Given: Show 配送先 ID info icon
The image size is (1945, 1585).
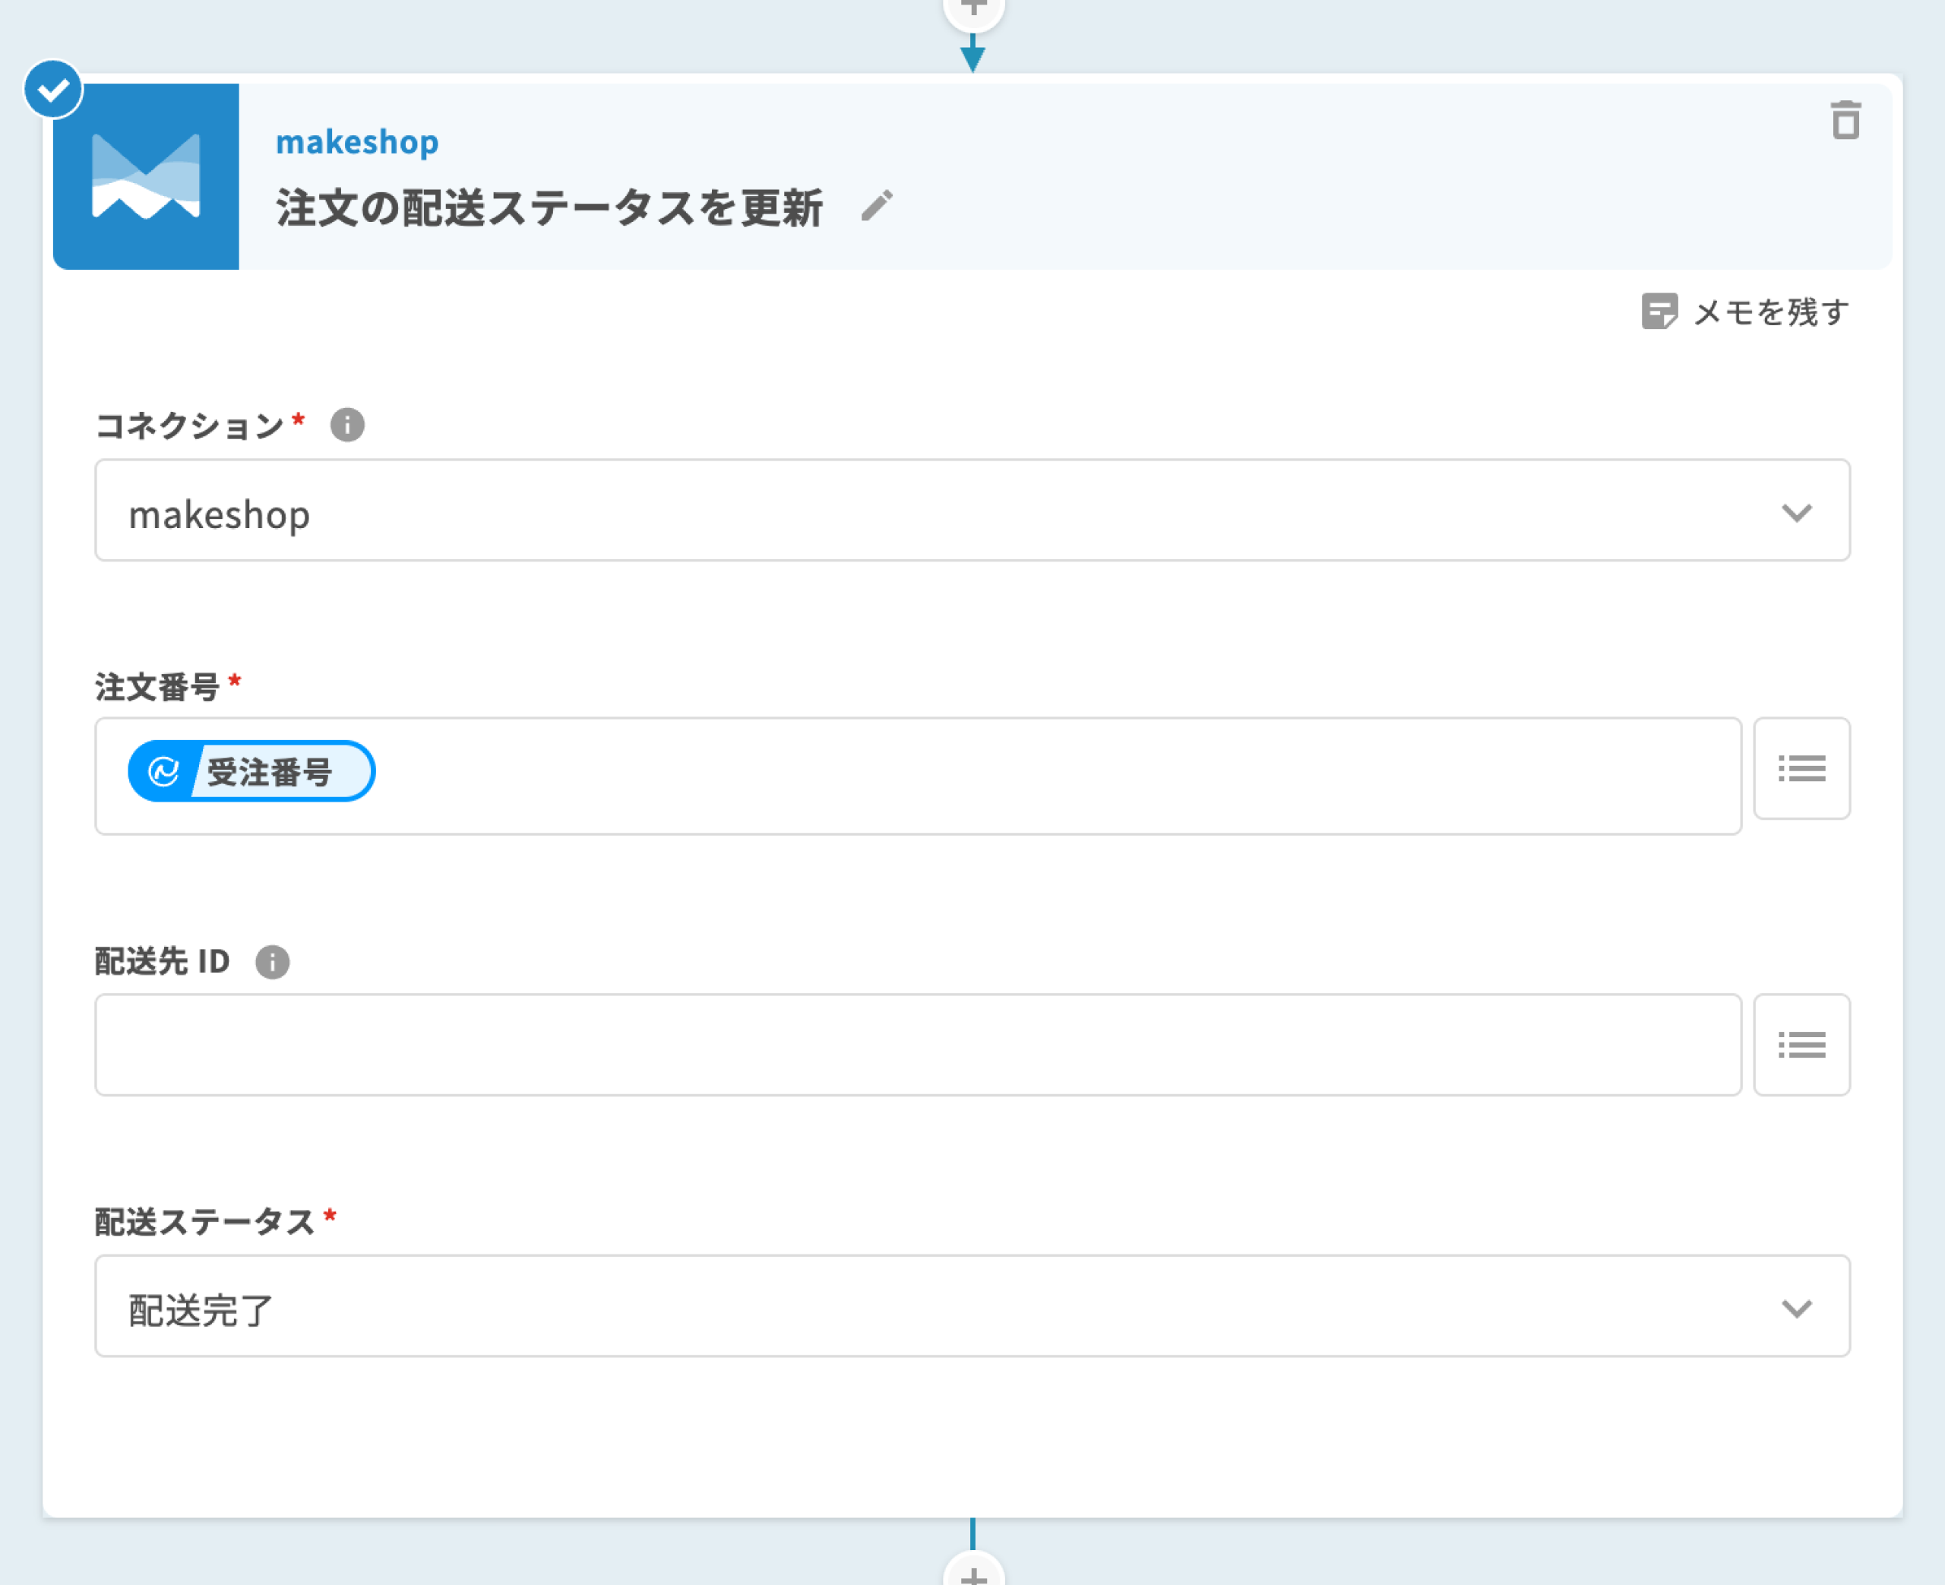Looking at the screenshot, I should click(272, 961).
